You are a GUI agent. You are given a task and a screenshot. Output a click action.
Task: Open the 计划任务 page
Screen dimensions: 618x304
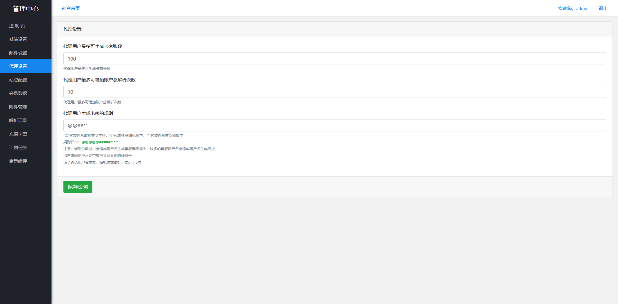pos(18,147)
